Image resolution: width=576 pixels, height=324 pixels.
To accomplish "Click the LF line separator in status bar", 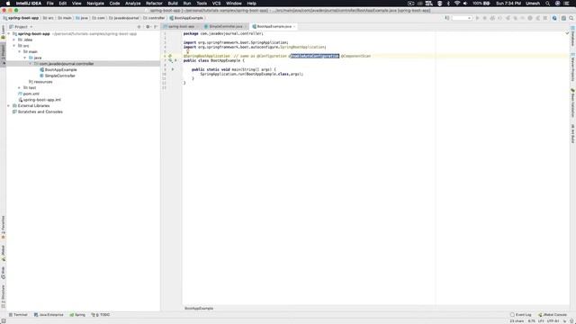I will point(541,320).
